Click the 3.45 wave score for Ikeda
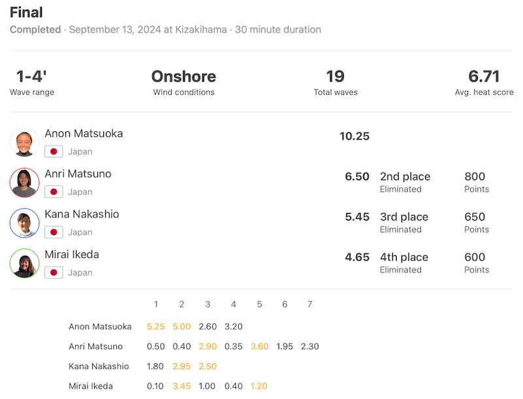 click(x=182, y=386)
